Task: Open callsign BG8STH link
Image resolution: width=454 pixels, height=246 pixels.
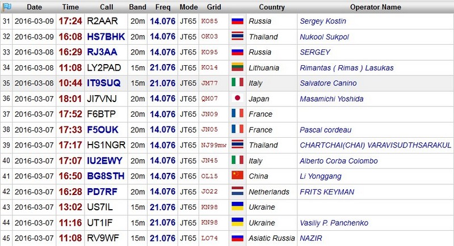Action: (106, 176)
